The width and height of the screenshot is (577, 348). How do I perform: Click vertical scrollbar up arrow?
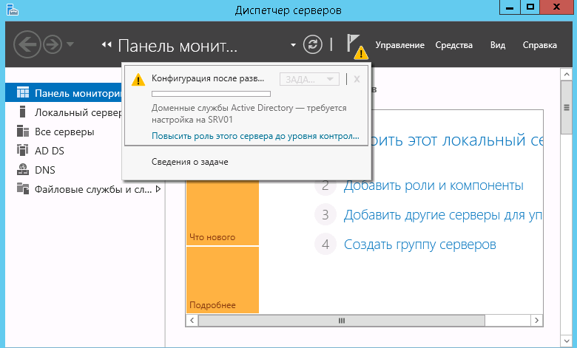567,74
